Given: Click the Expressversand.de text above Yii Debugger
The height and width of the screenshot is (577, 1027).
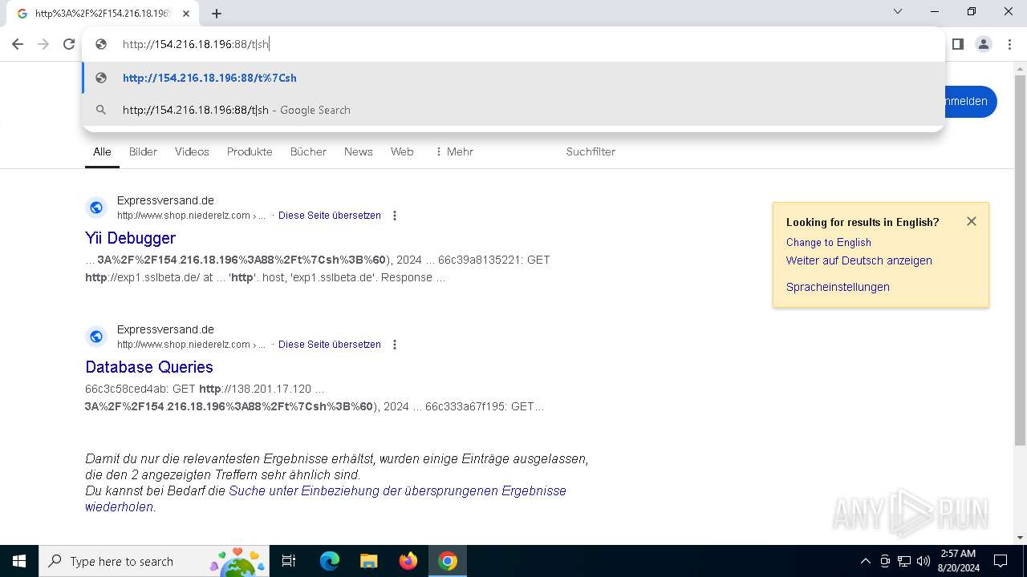Looking at the screenshot, I should pos(165,200).
